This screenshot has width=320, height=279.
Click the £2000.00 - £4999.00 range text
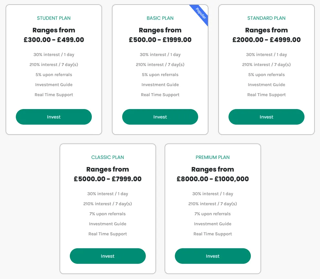pyautogui.click(x=266, y=40)
